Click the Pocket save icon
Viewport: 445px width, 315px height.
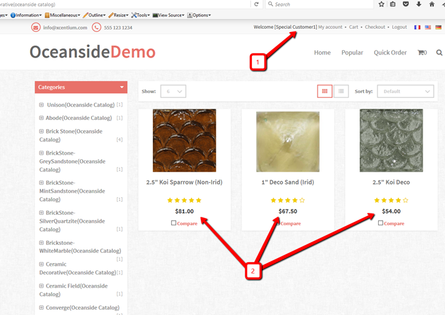pos(406,4)
